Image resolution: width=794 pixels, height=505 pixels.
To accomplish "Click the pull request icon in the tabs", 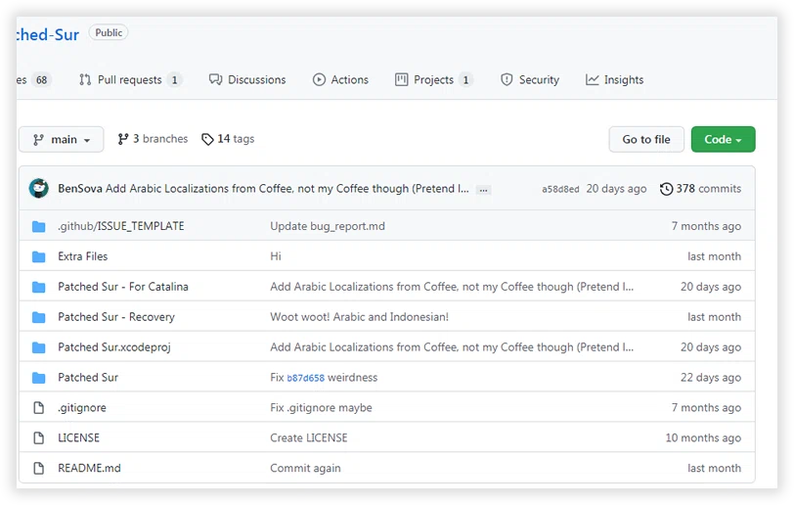I will tap(85, 79).
